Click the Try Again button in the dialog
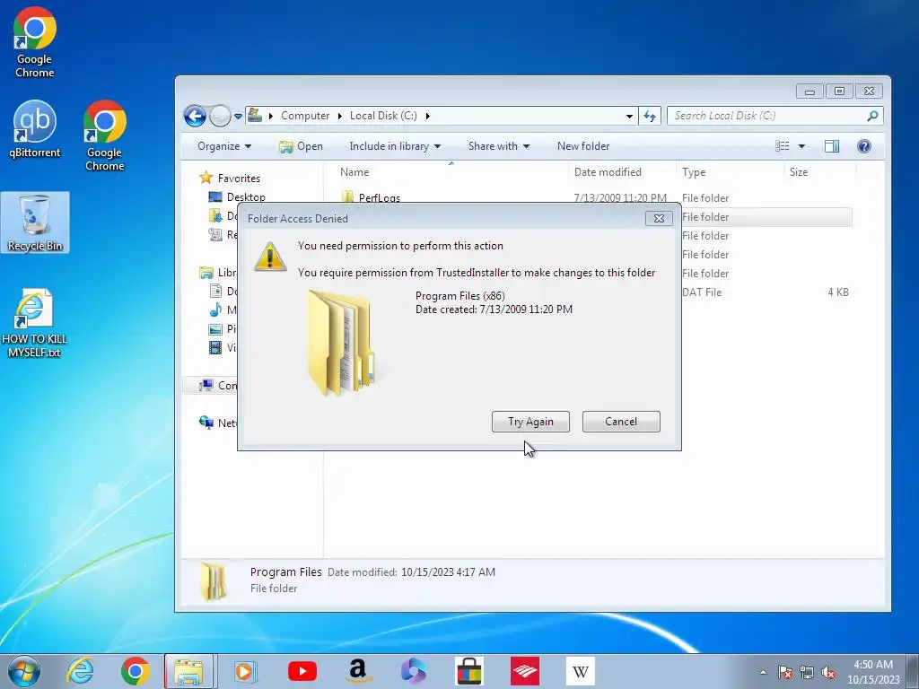 530,422
